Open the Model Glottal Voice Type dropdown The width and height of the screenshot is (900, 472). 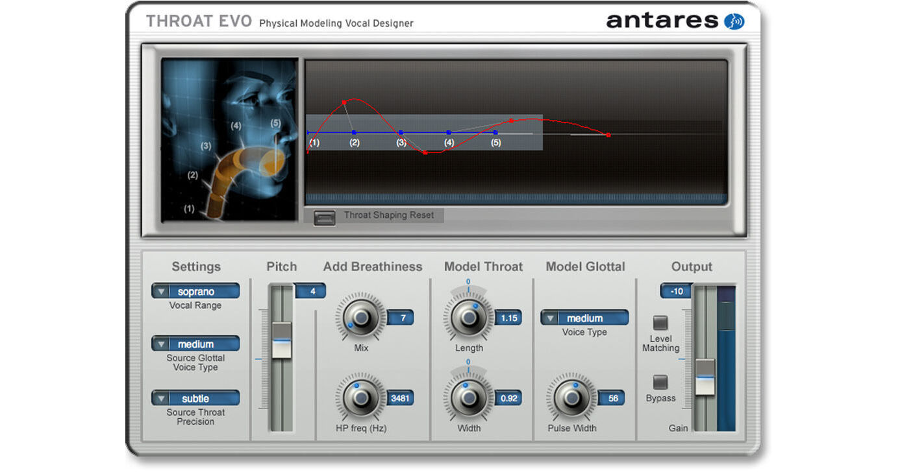pos(584,318)
